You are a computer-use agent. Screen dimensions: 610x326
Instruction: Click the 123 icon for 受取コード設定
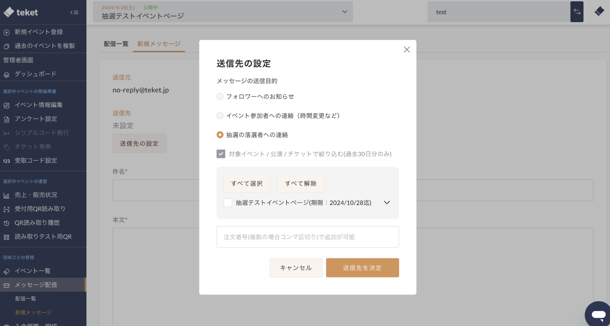(x=6, y=161)
